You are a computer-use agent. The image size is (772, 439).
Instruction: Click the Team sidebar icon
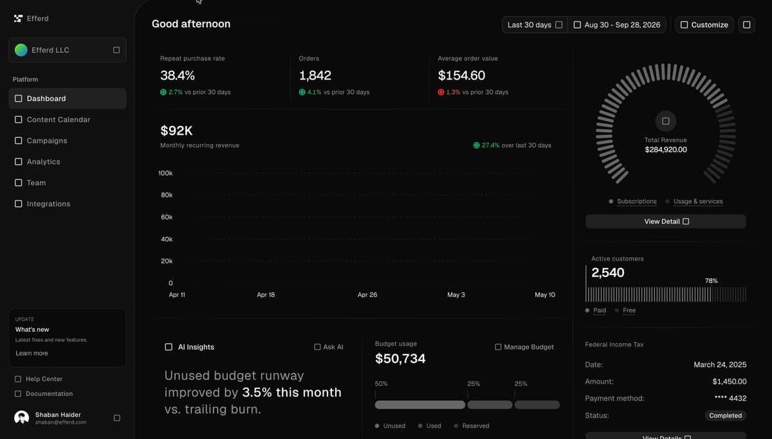click(x=19, y=183)
